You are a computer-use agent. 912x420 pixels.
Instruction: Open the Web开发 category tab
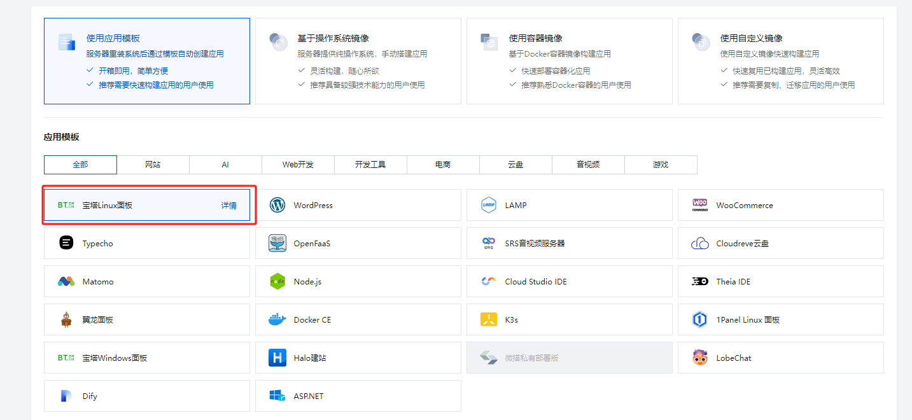click(298, 164)
